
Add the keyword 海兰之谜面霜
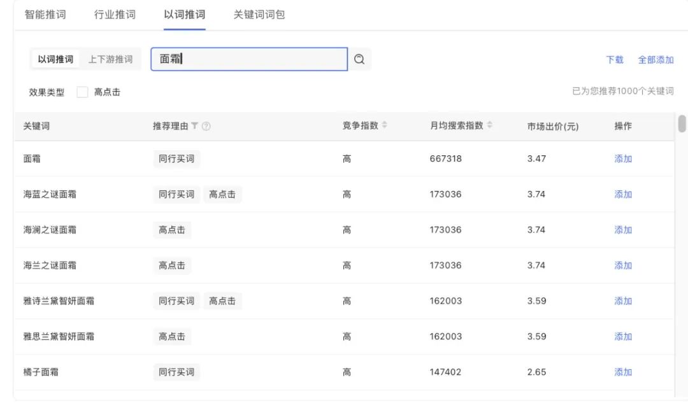(623, 265)
